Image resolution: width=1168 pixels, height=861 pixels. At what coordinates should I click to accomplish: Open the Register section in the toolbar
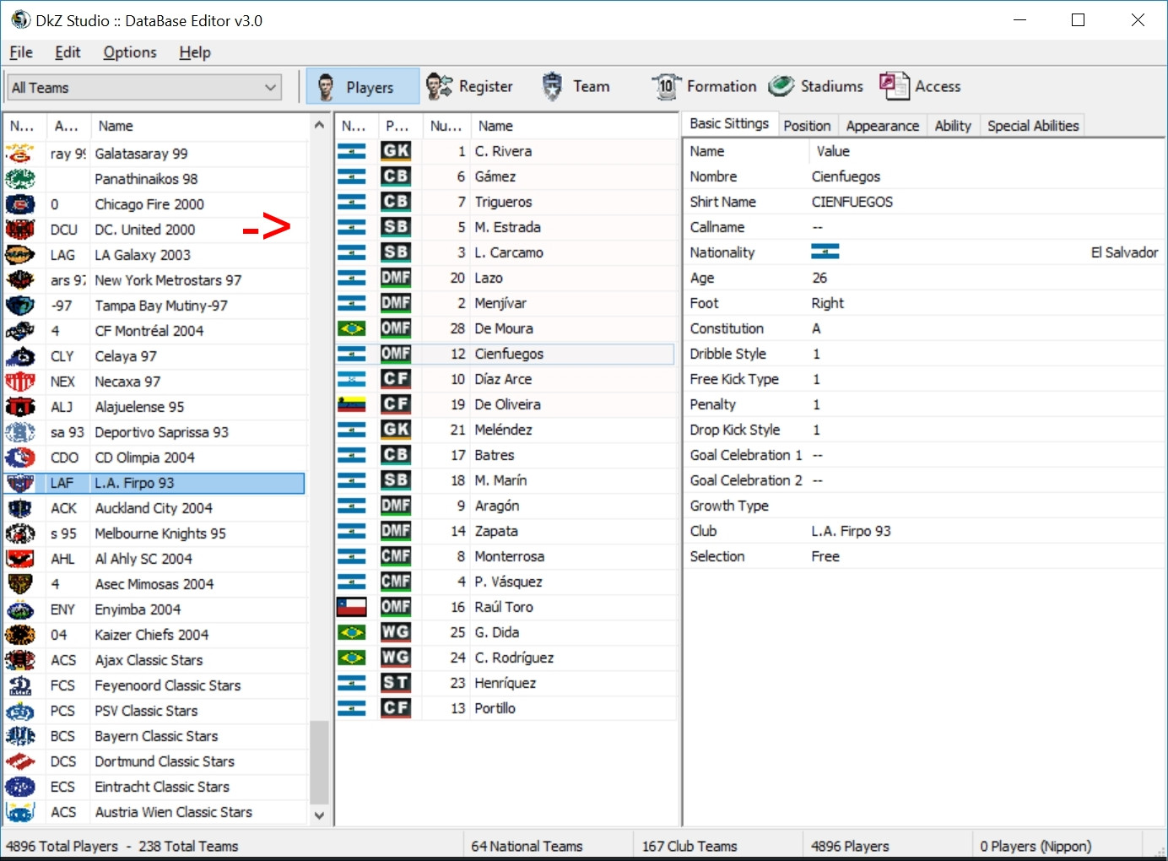(x=469, y=86)
